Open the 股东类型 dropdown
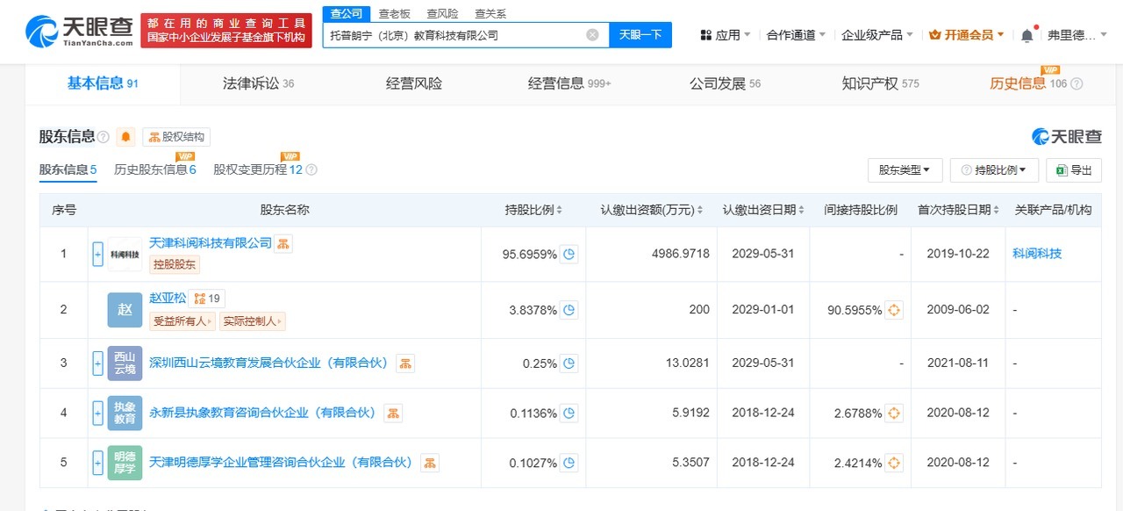The image size is (1123, 511). (905, 169)
